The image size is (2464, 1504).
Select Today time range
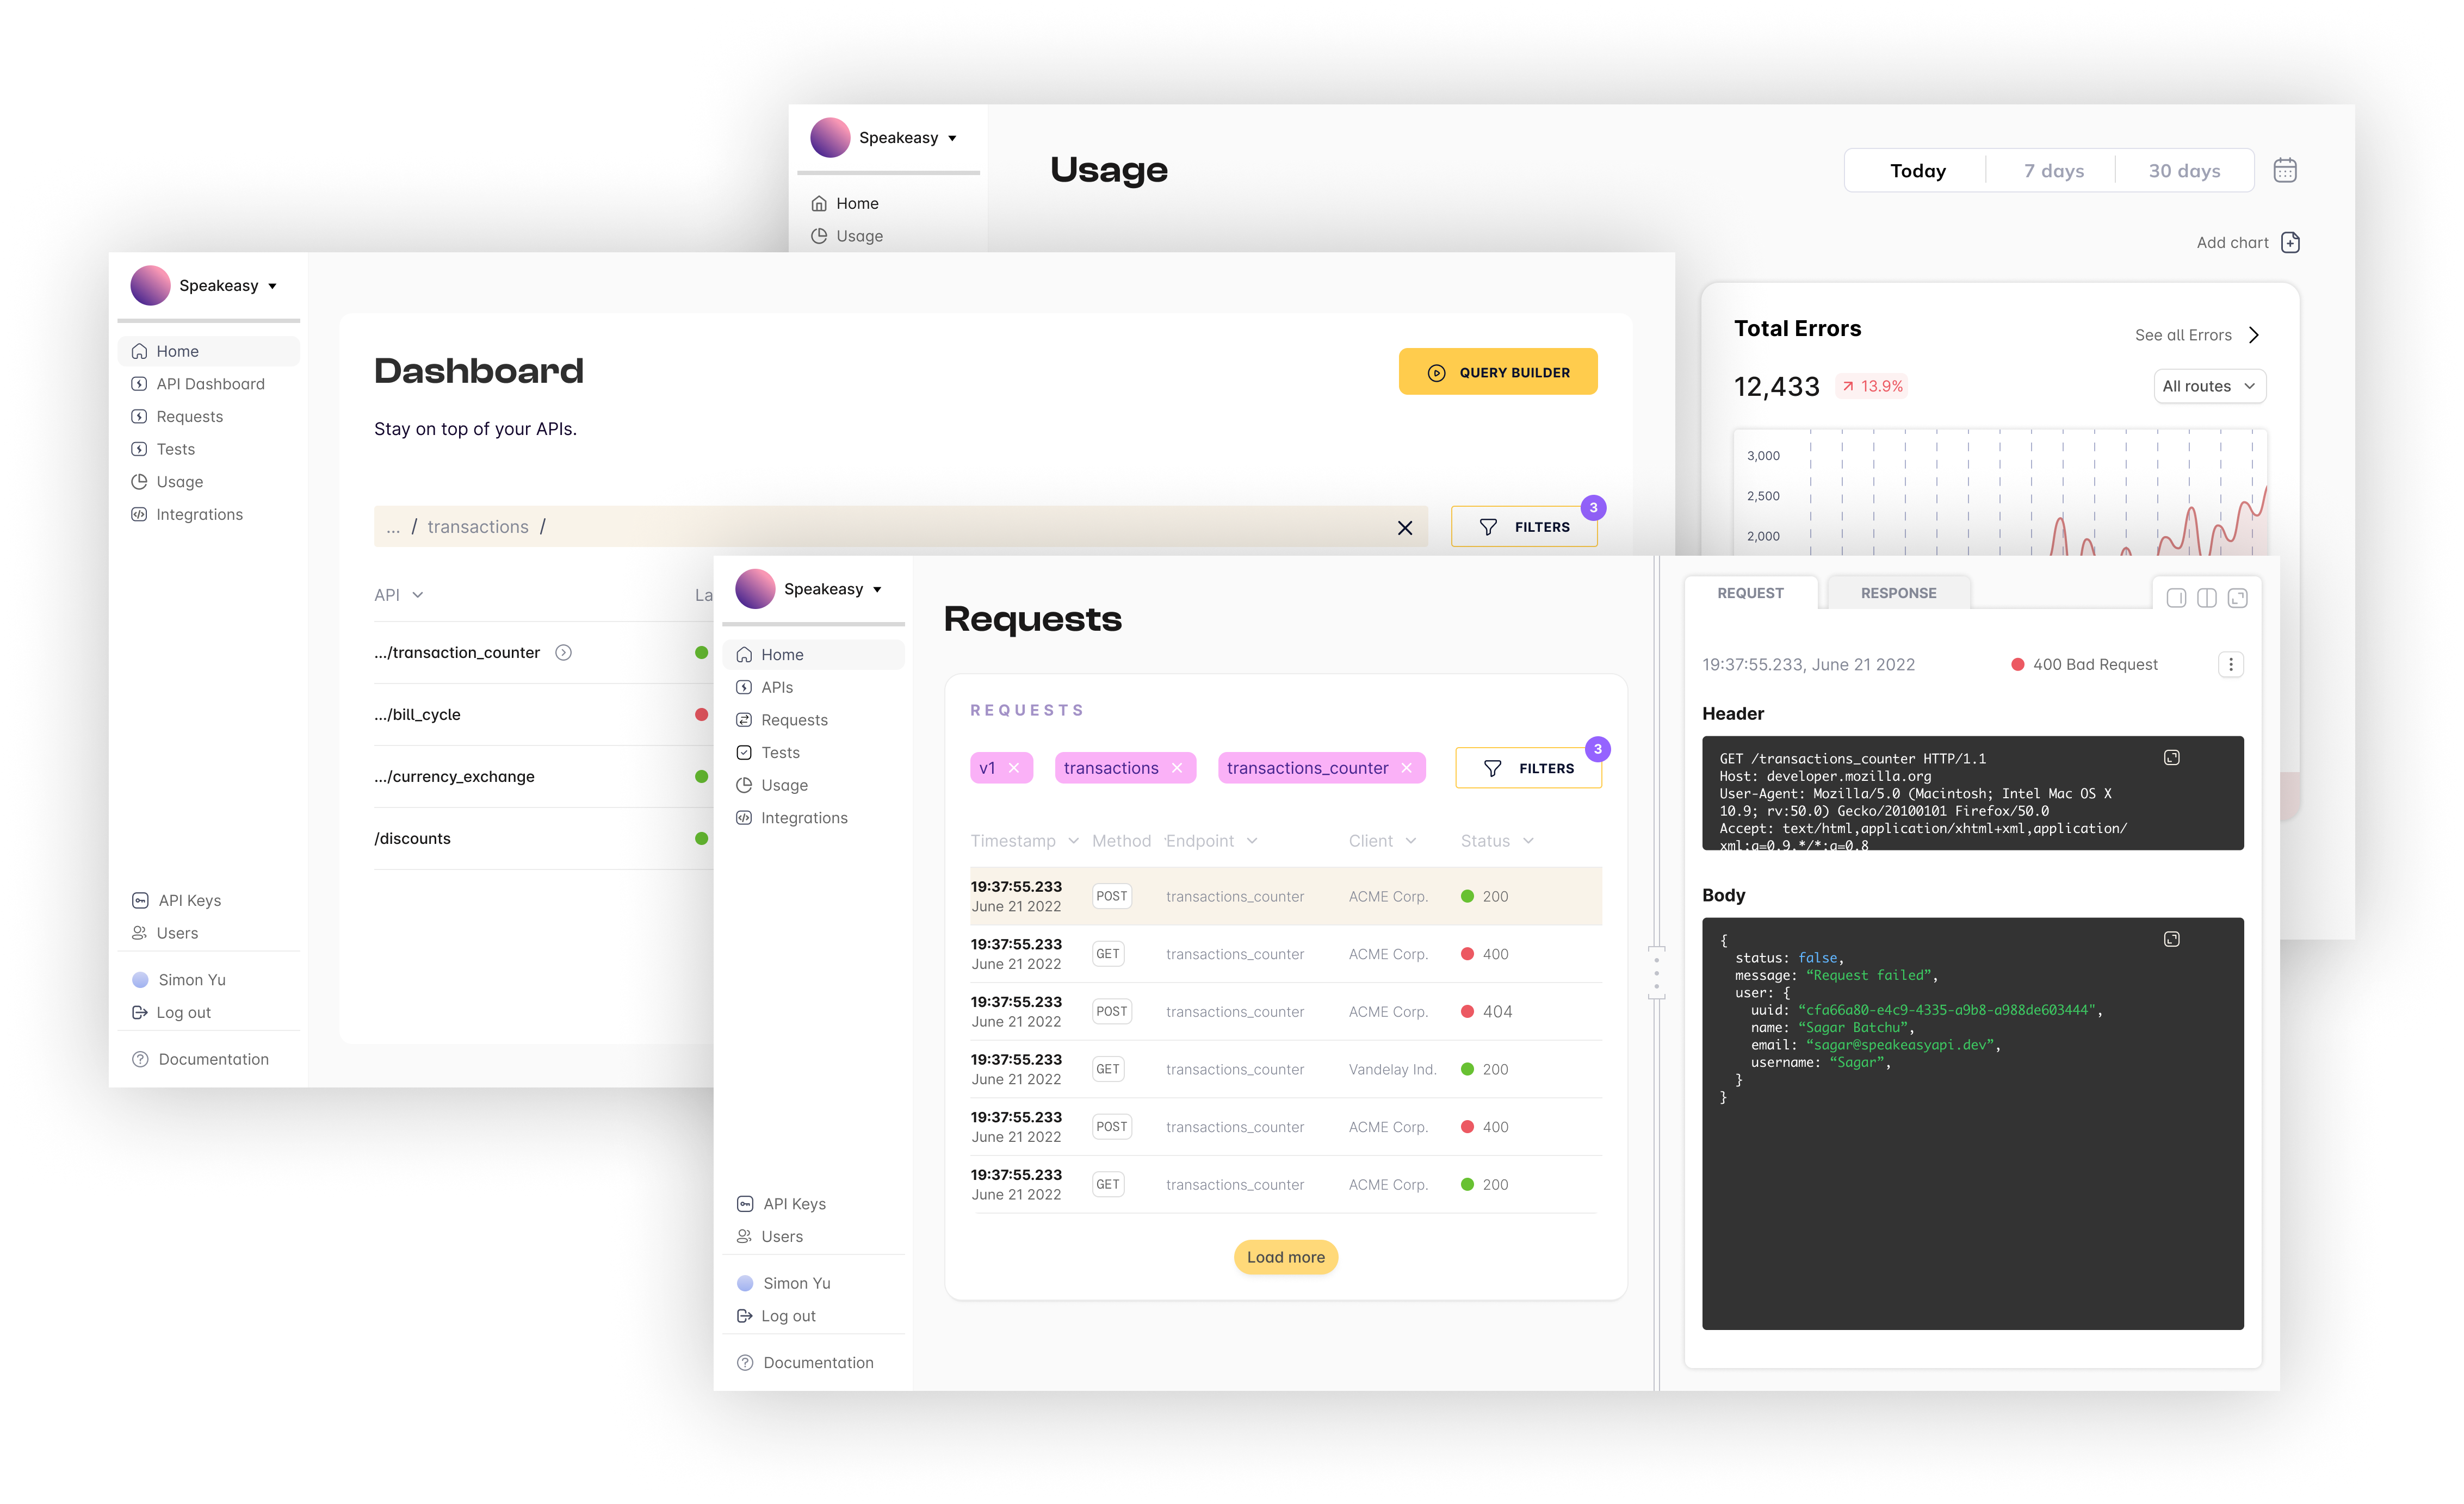(x=1917, y=171)
